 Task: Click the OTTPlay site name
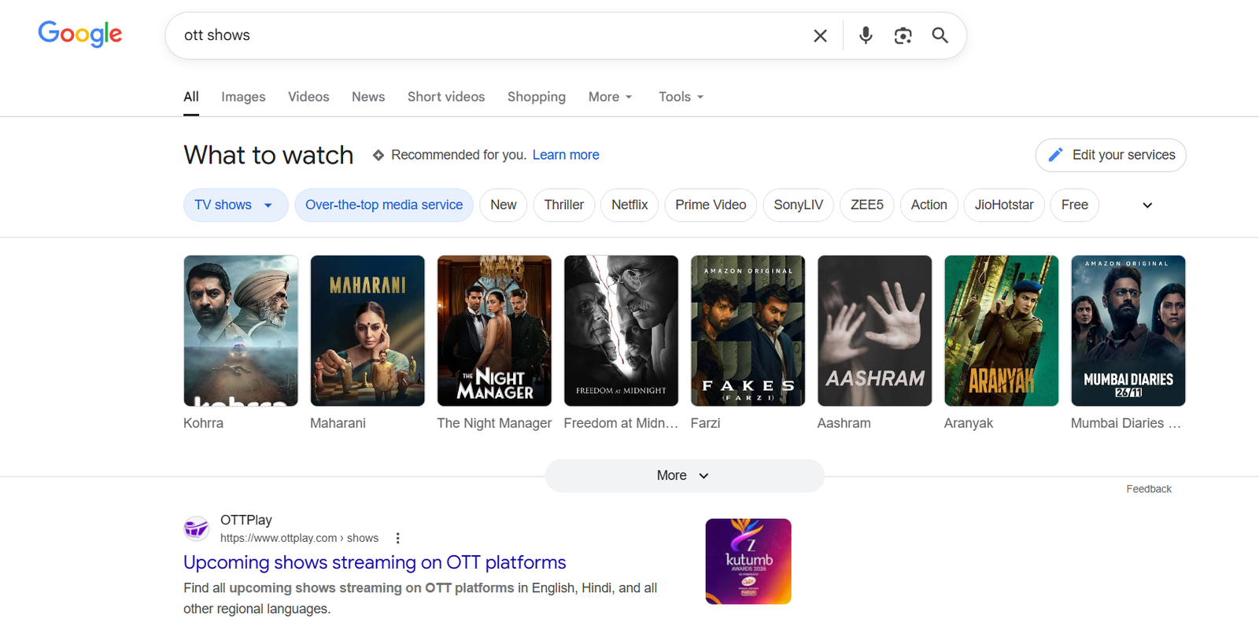[246, 520]
